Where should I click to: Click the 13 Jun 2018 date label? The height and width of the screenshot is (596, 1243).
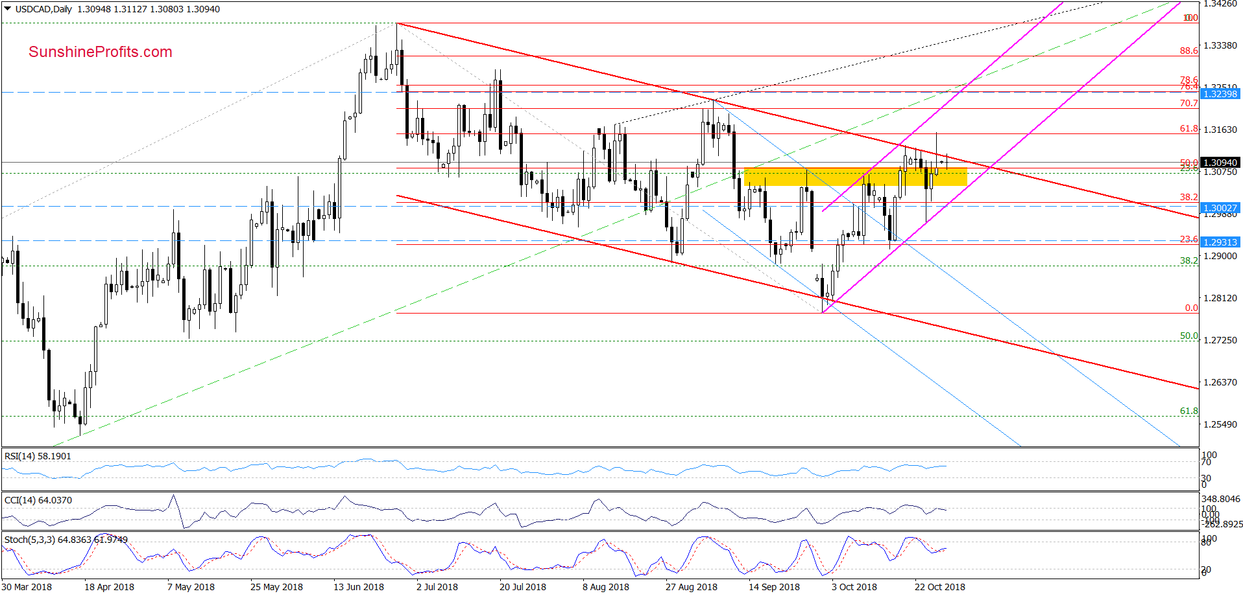pos(359,587)
